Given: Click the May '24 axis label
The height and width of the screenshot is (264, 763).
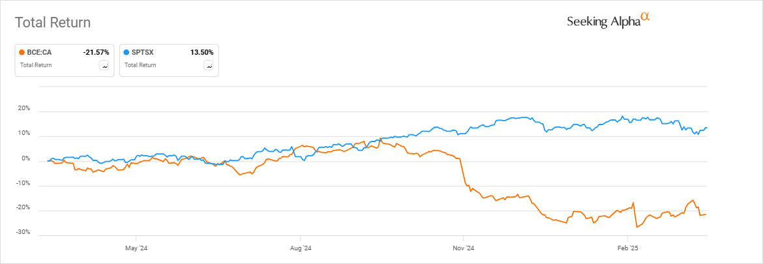Looking at the screenshot, I should click(136, 248).
